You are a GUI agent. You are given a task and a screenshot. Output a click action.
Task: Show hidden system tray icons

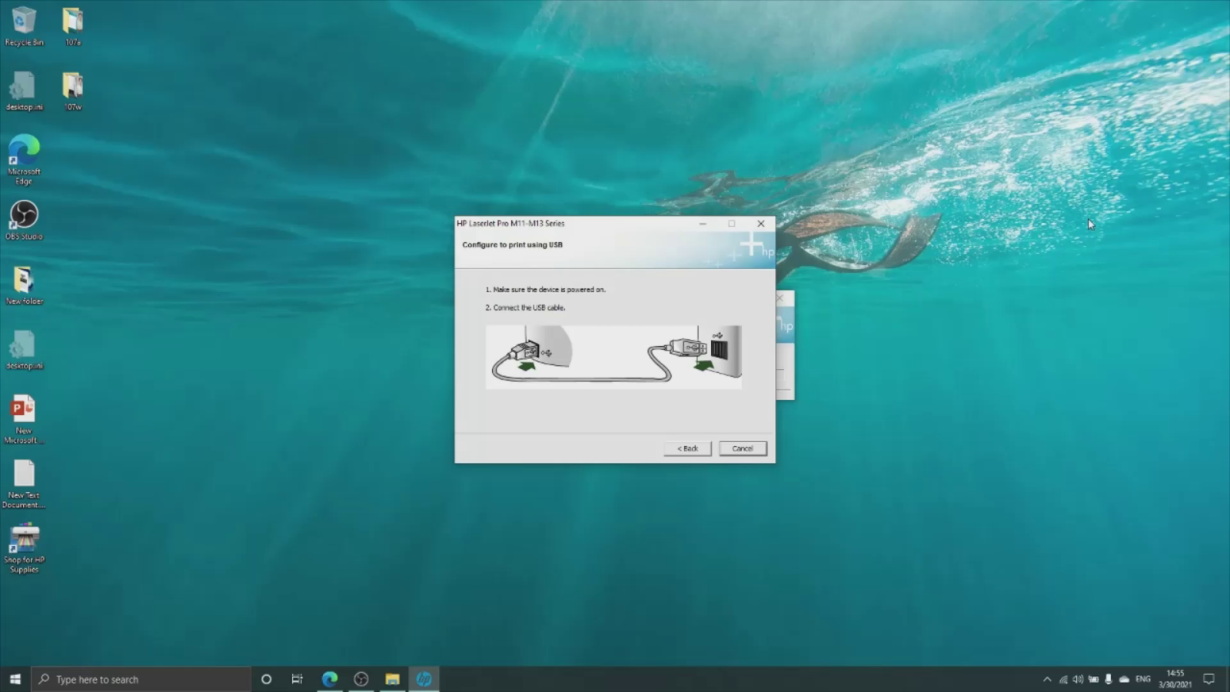click(1046, 679)
